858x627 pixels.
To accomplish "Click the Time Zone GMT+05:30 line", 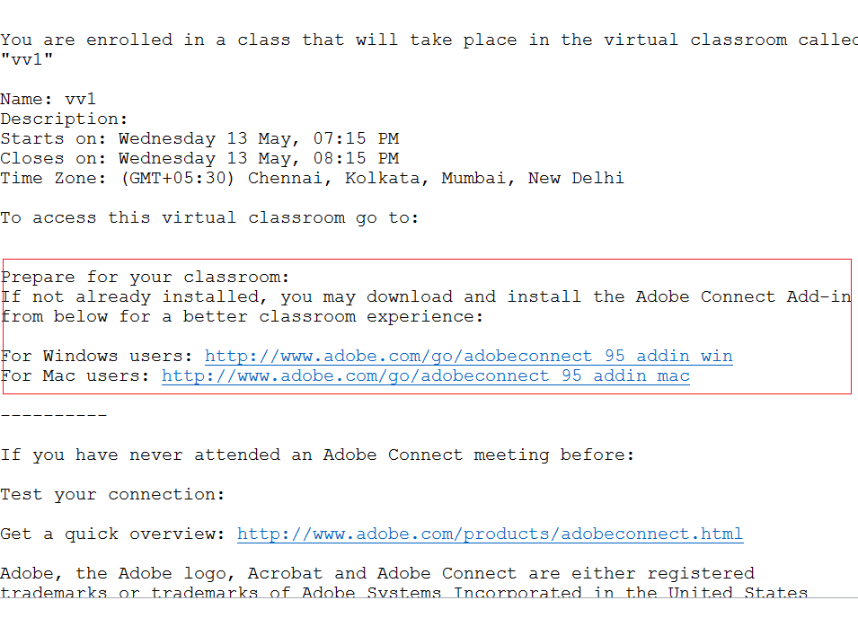I will point(312,178).
